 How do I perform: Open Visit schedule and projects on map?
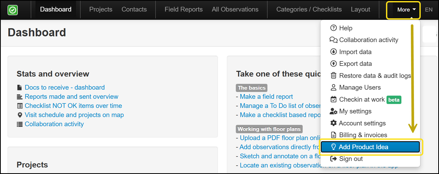74,115
